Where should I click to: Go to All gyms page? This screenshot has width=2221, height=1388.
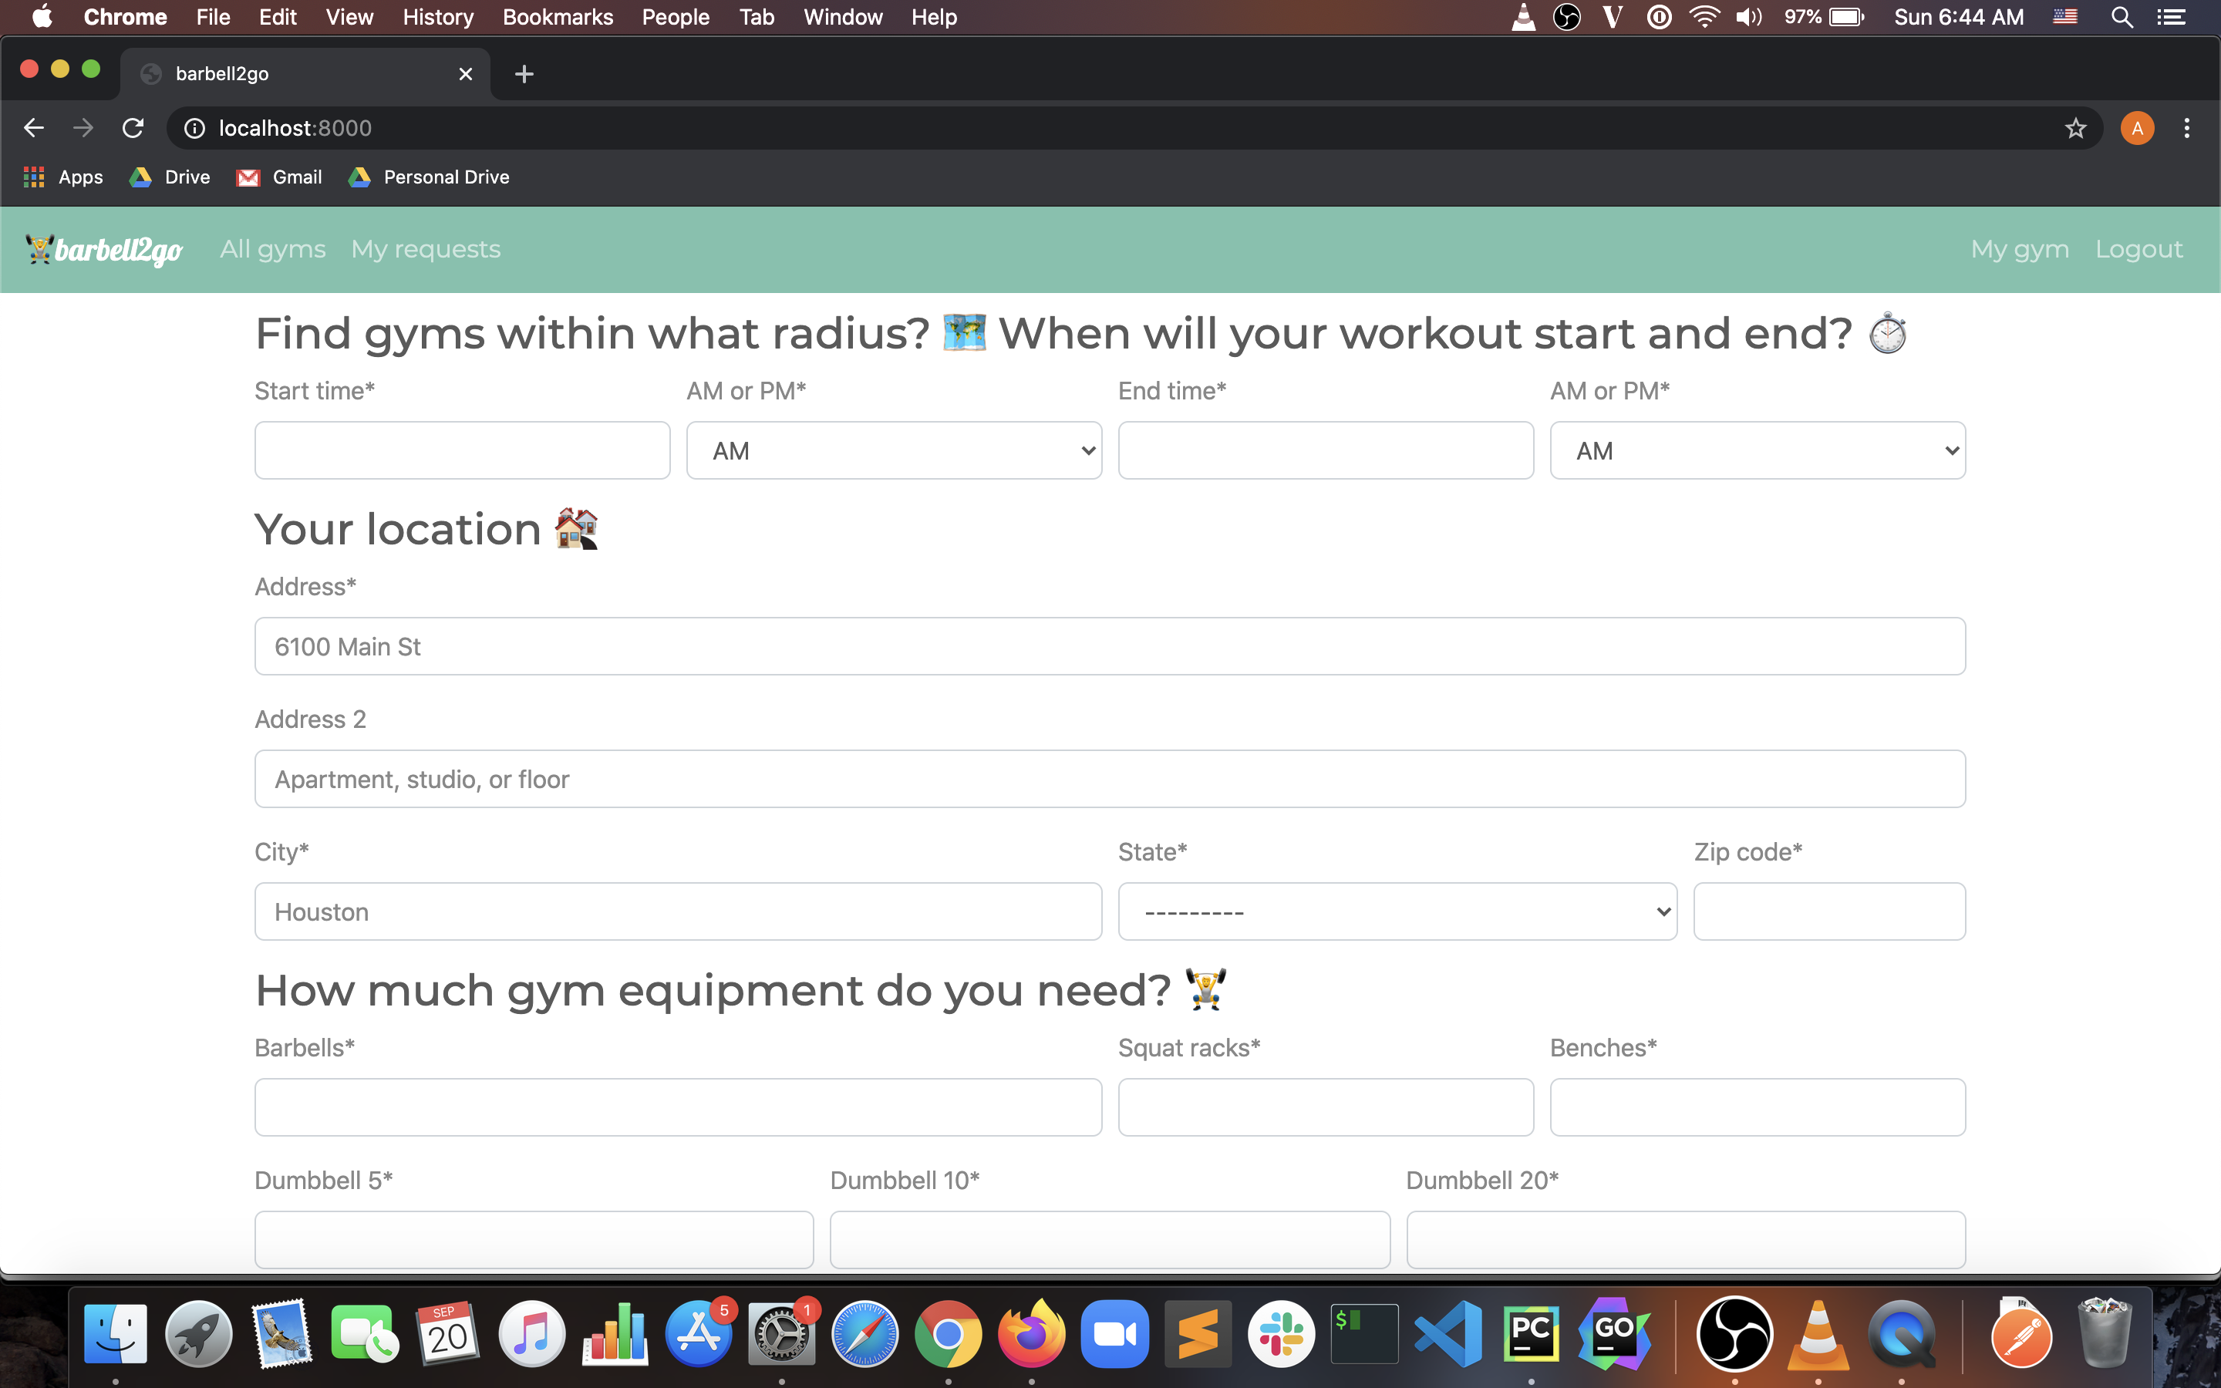[272, 249]
